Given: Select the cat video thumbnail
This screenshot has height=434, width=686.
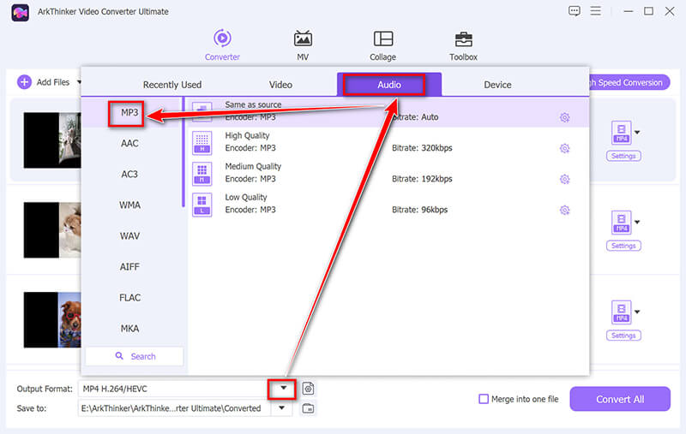Looking at the screenshot, I should tap(52, 230).
